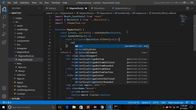Open the Action Center notification icon
This screenshot has height=110, width=196.
(x=191, y=107)
